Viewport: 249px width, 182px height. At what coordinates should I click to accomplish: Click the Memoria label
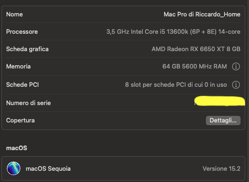[x=18, y=67]
